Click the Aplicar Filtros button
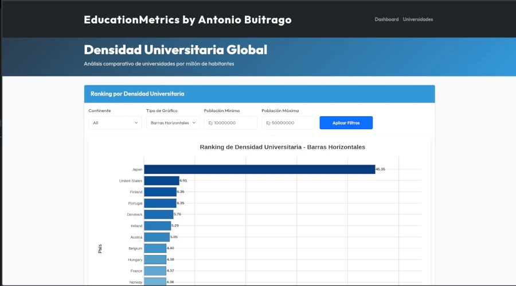 346,123
